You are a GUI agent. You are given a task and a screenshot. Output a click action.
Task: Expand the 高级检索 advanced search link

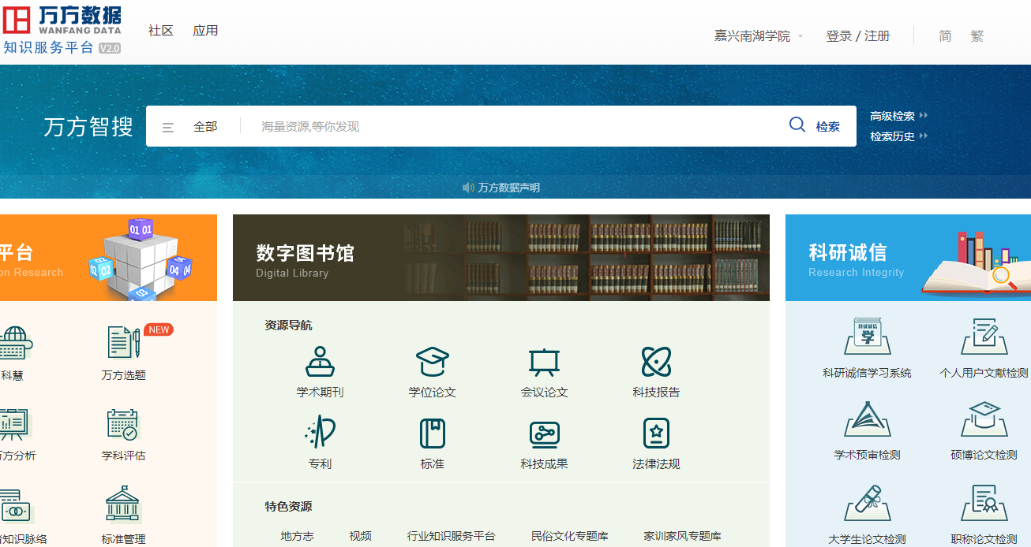tap(898, 116)
